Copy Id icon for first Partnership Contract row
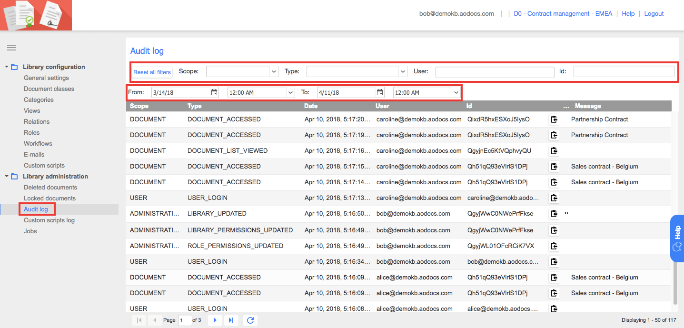The height and width of the screenshot is (328, 684). click(554, 119)
